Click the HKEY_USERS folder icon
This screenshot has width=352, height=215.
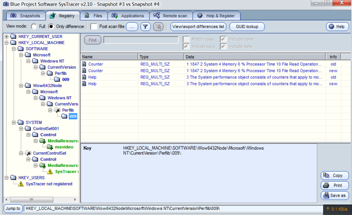coord(13,178)
